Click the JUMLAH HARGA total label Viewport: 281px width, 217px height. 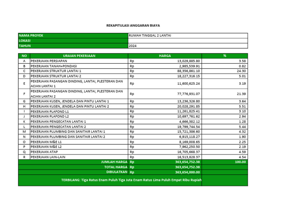[x=114, y=162]
